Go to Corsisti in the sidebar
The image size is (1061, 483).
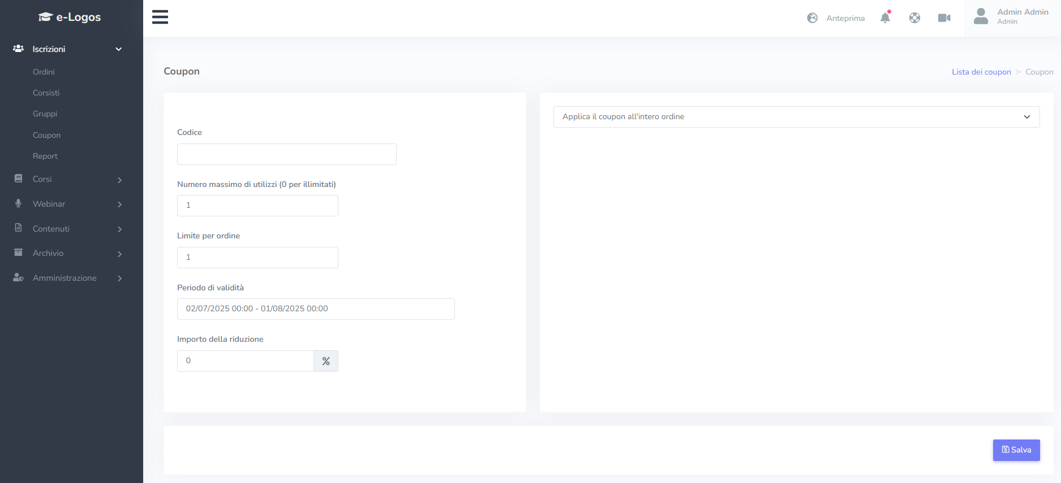[46, 93]
